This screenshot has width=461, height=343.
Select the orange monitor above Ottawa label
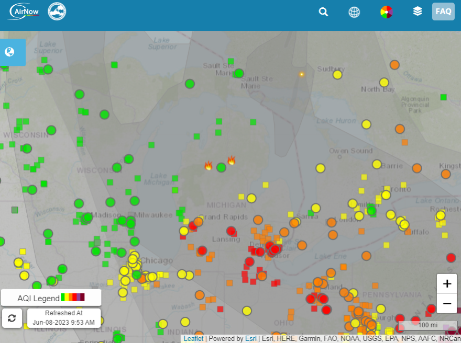point(394,64)
